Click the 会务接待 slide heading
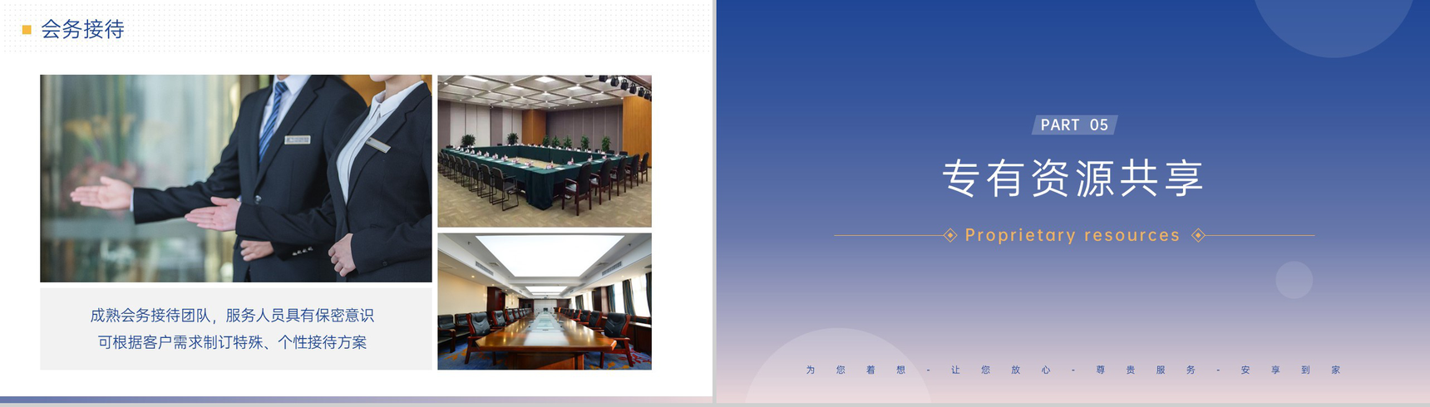 click(82, 30)
